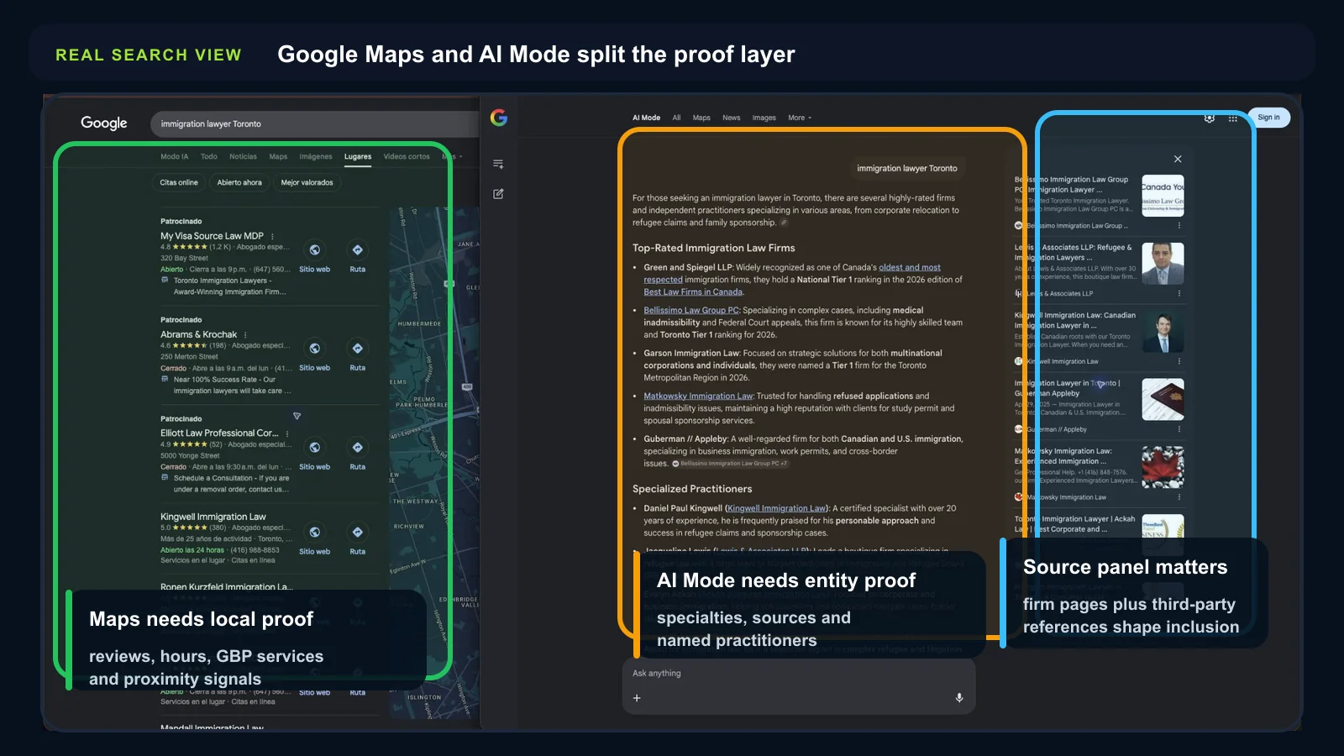Open the My Visa Source Law MDP listing

pyautogui.click(x=213, y=236)
